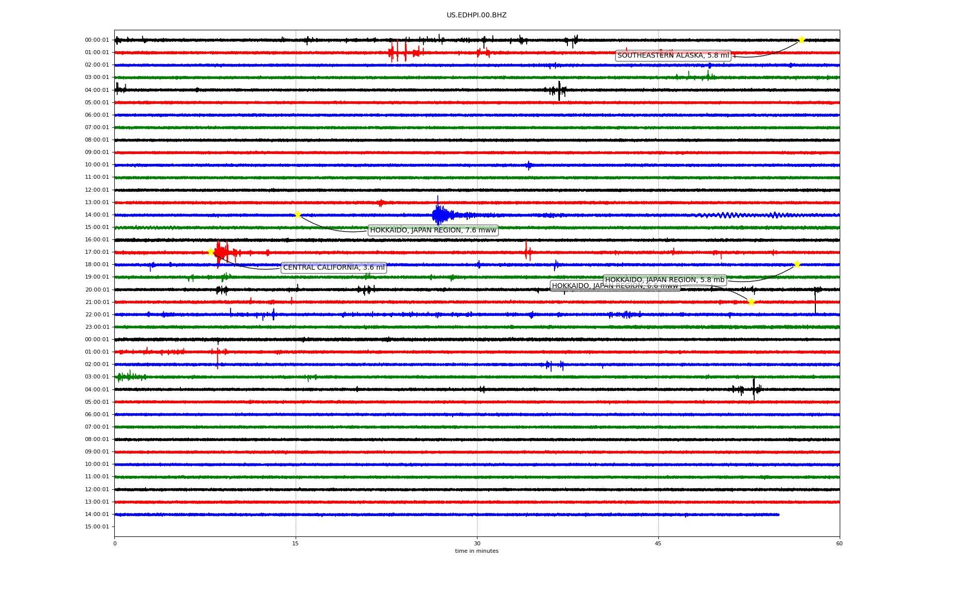Click the 30 minute x-axis tick label
Image resolution: width=954 pixels, height=596 pixels.
tap(477, 543)
